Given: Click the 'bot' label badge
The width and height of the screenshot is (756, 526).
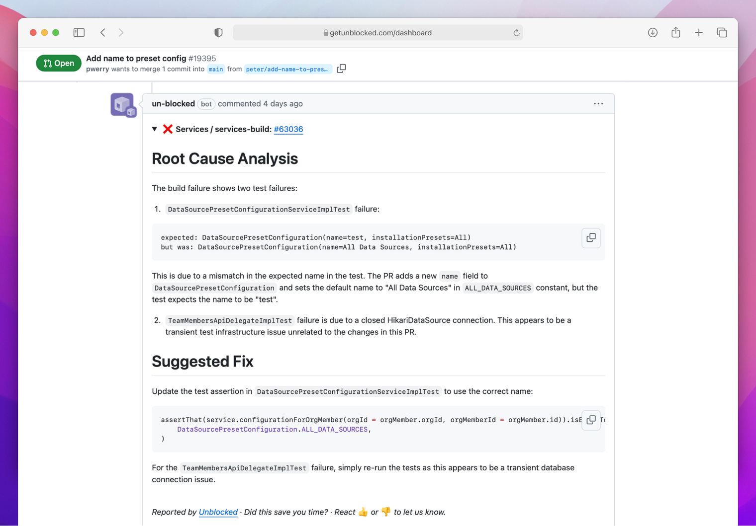Looking at the screenshot, I should pyautogui.click(x=206, y=104).
